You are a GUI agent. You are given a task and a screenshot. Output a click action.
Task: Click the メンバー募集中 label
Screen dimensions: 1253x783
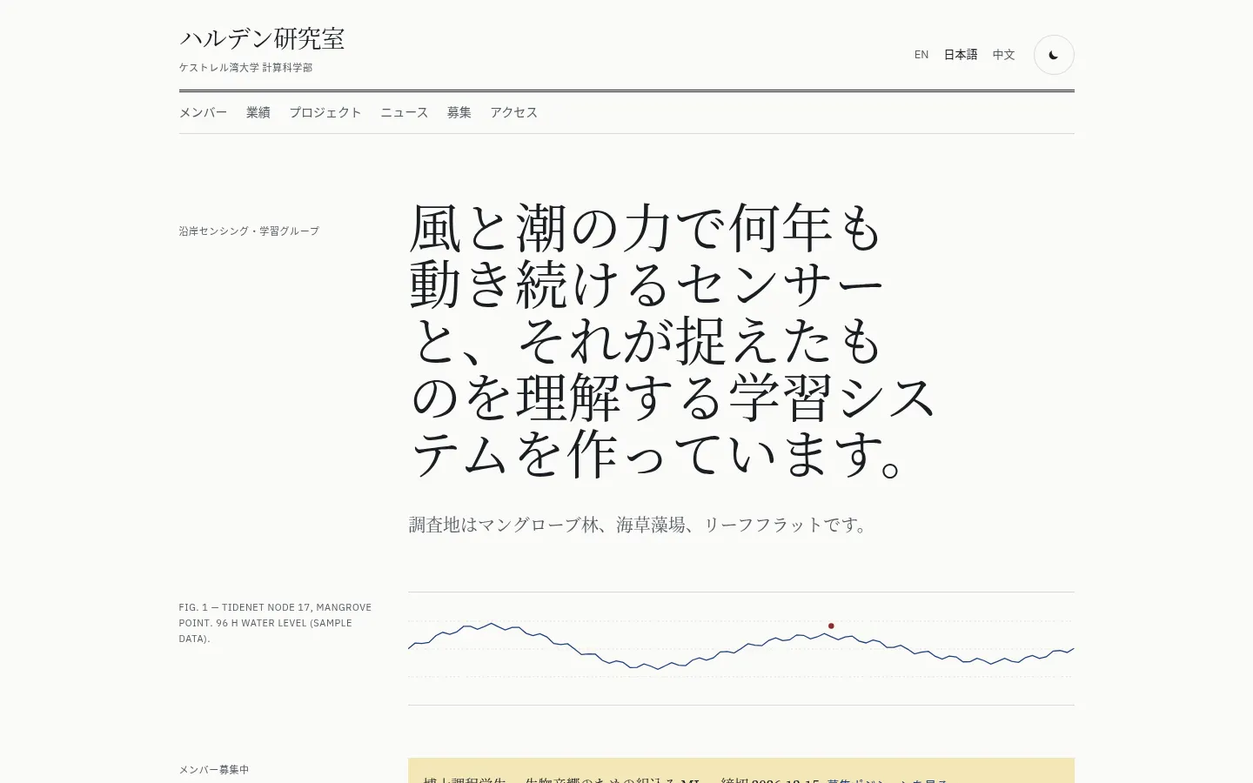tap(214, 769)
